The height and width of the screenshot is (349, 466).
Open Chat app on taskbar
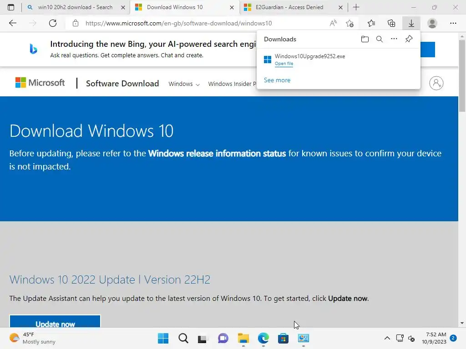[x=223, y=338]
